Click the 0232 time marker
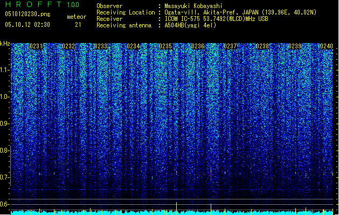This screenshot has height=215, width=339. [x=68, y=46]
